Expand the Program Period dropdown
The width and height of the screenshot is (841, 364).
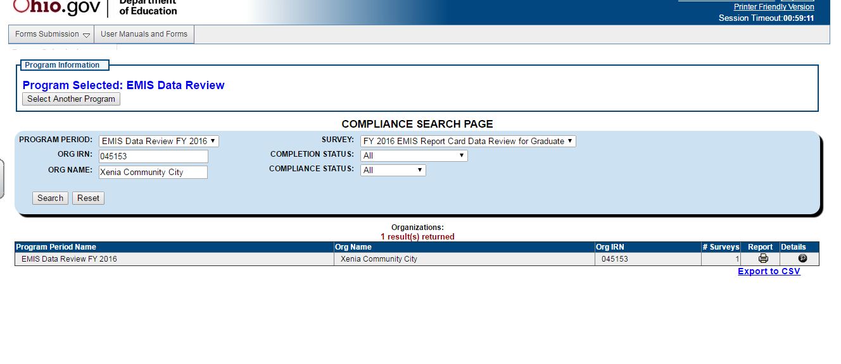(158, 142)
